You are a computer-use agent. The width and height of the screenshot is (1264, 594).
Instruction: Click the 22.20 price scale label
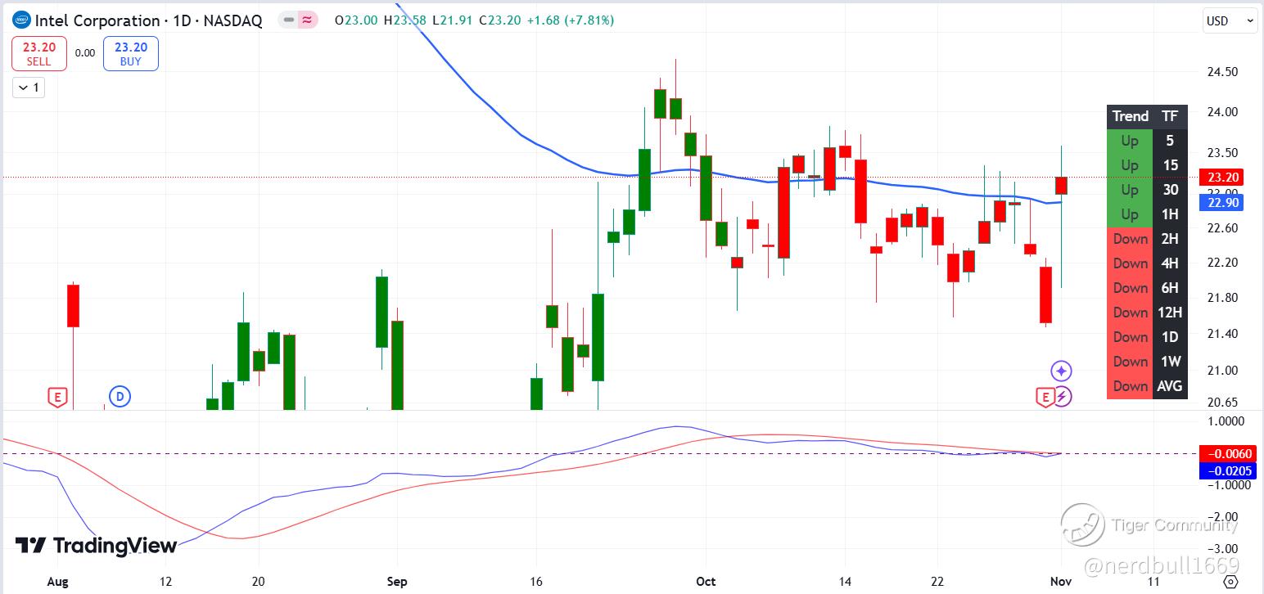coord(1223,263)
